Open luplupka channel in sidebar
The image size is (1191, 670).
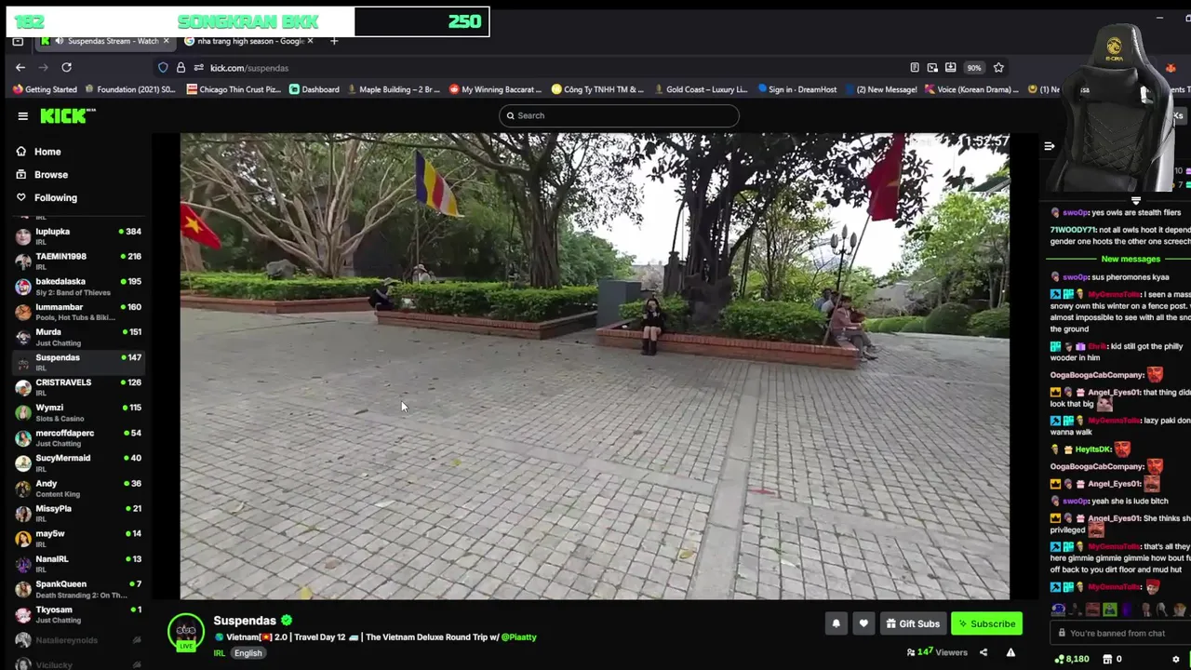78,235
